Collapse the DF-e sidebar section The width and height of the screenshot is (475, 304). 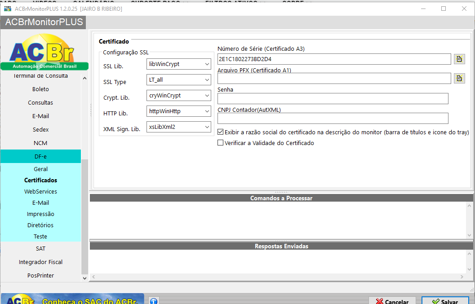(40, 156)
